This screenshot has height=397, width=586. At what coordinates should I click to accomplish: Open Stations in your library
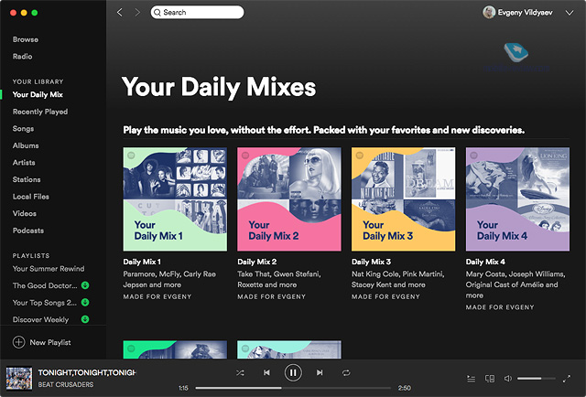pyautogui.click(x=27, y=179)
